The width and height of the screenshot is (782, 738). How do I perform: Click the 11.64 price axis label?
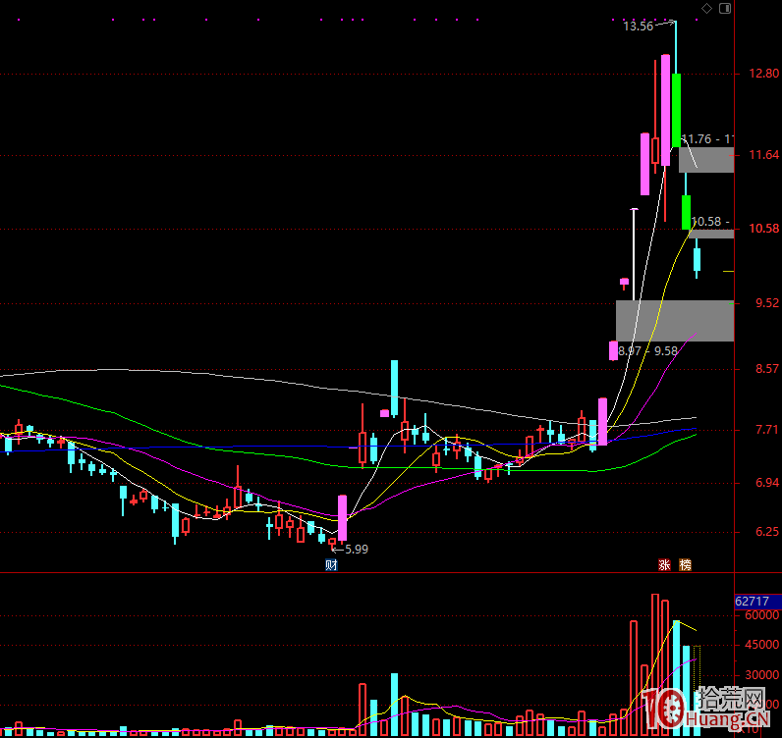coord(763,155)
